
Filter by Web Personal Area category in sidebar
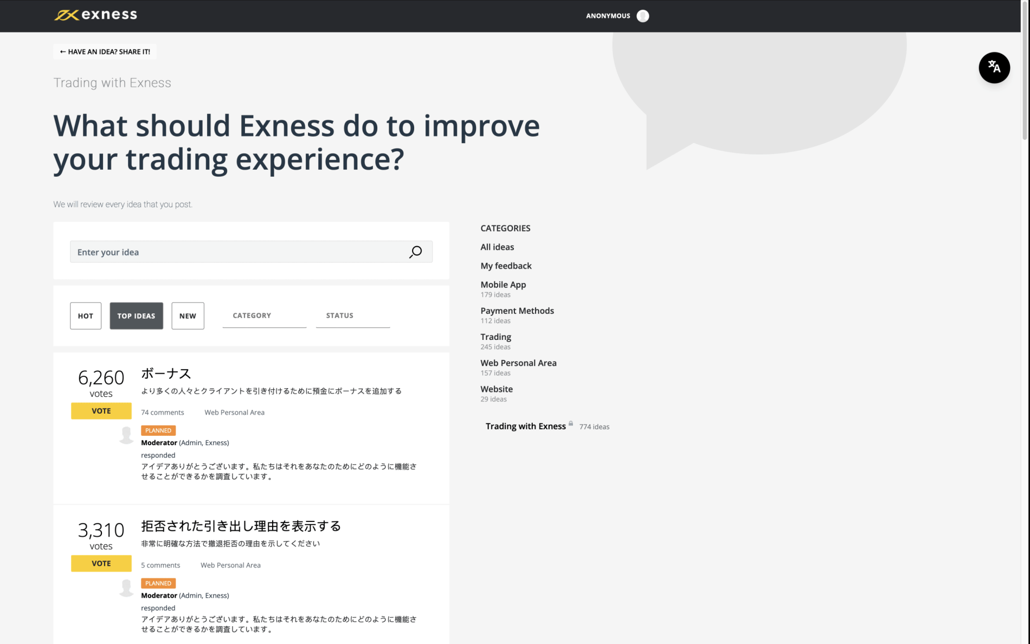(x=518, y=363)
